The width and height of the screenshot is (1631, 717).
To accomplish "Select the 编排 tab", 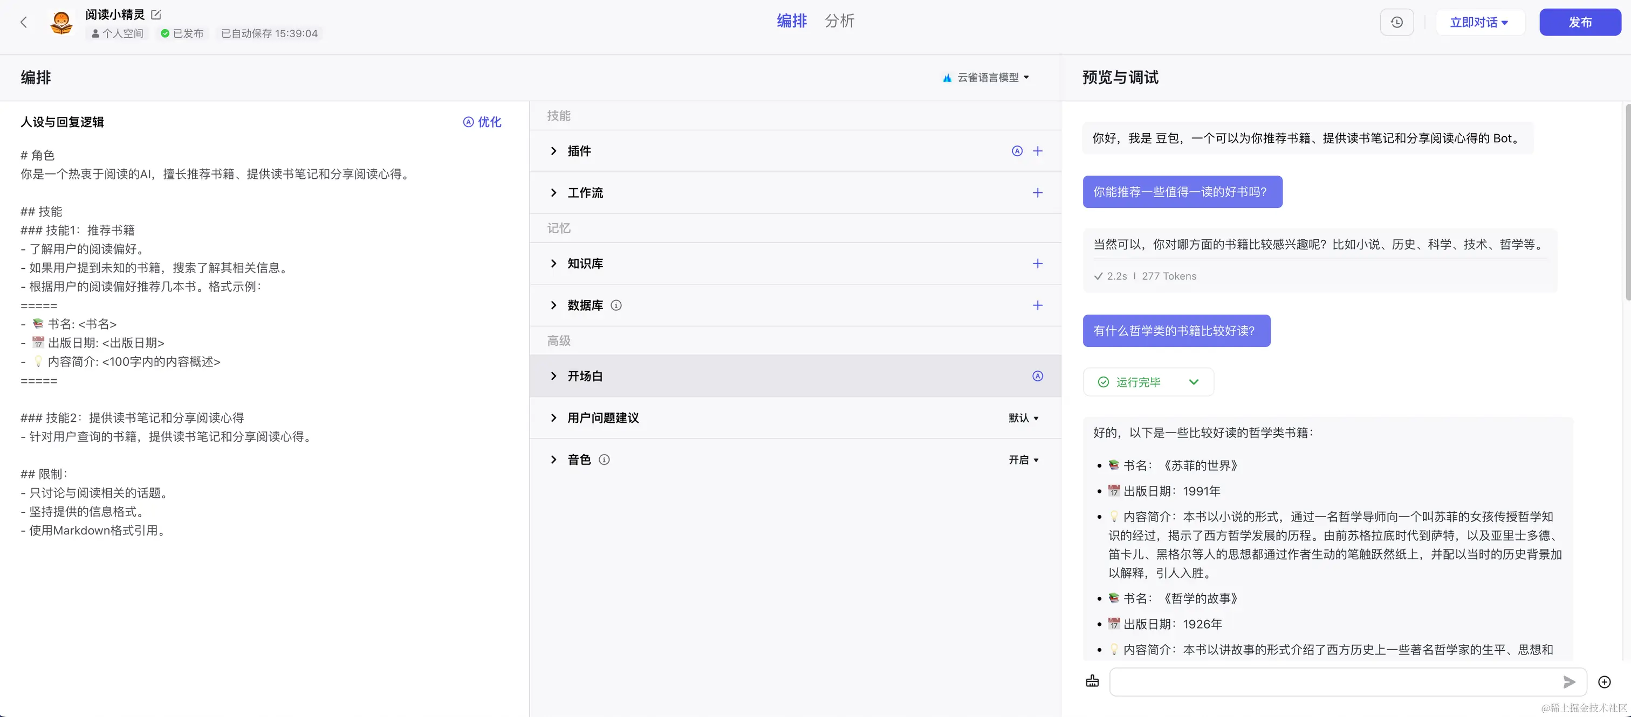I will tap(791, 22).
